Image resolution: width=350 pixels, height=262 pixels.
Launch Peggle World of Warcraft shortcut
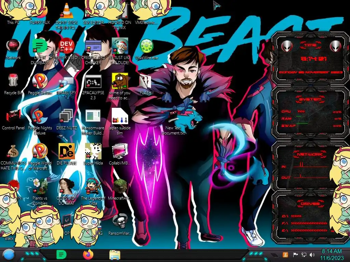tap(40, 157)
